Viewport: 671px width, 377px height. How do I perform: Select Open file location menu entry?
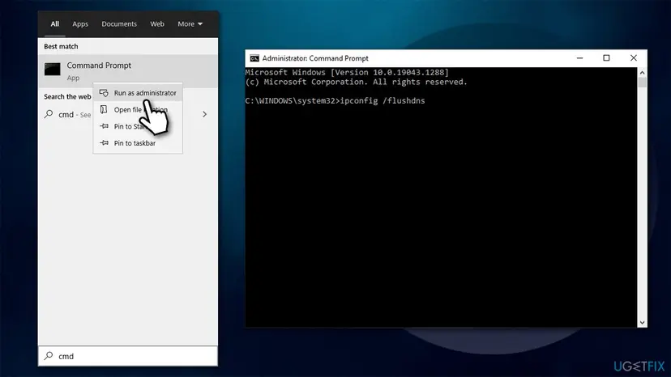(x=138, y=109)
